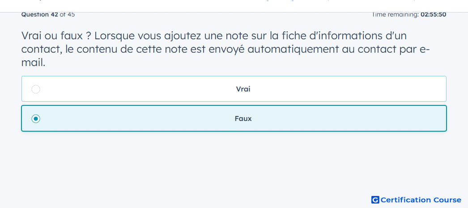This screenshot has height=208, width=468.
Task: Click the Time remaining countdown timer
Action: tap(409, 14)
